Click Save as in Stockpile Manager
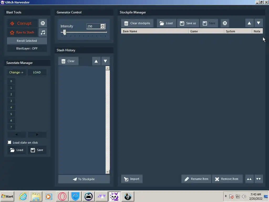Screen dimensions: 269x202 pyautogui.click(x=188, y=23)
